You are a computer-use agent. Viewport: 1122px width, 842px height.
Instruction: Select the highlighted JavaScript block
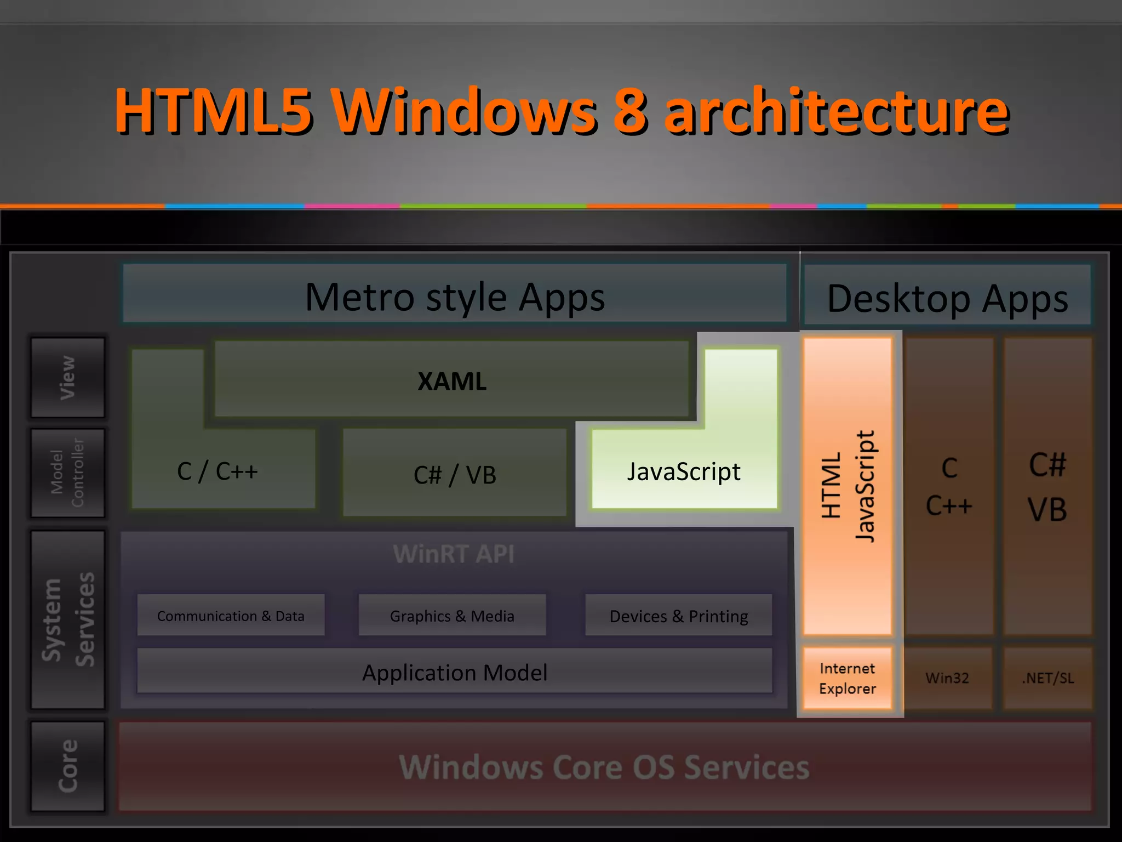tap(684, 469)
